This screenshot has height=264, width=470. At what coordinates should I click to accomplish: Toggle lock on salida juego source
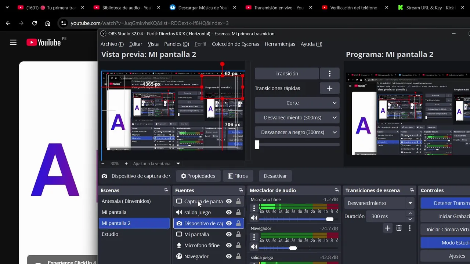click(x=238, y=212)
